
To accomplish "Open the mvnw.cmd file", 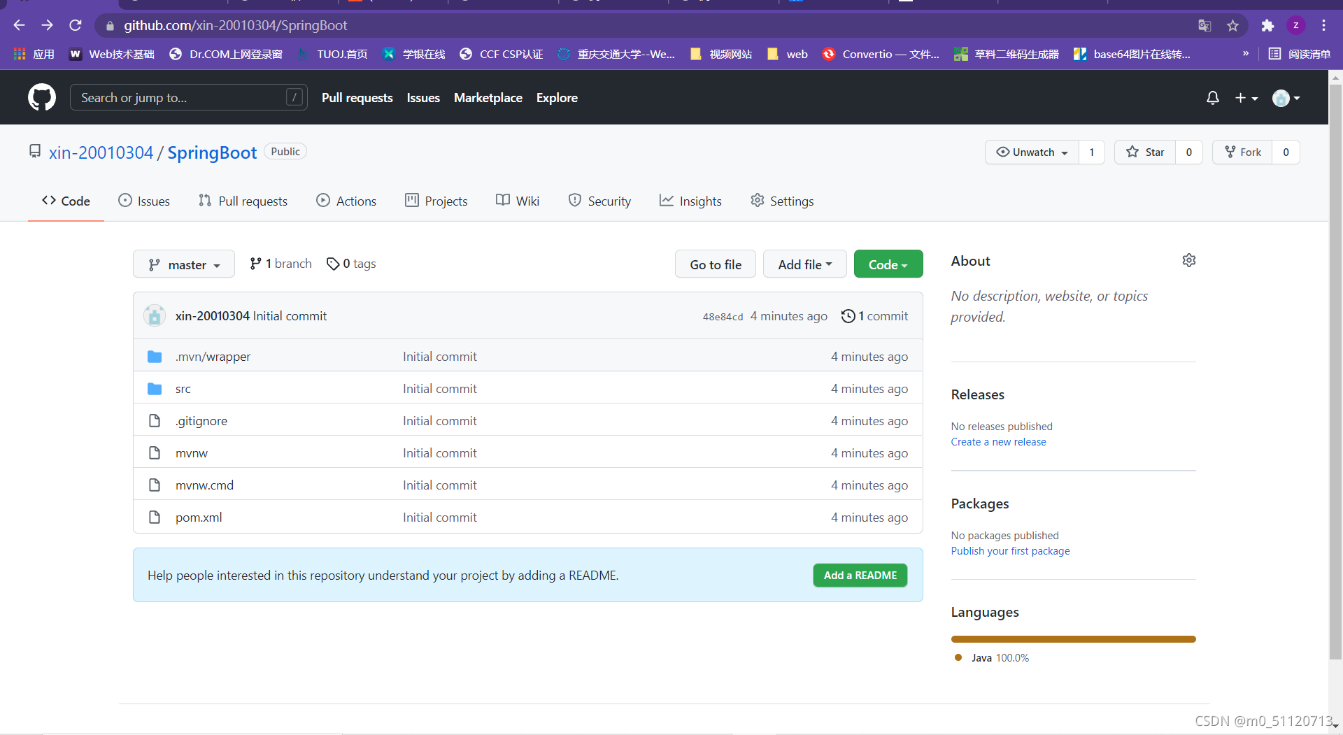I will [x=204, y=485].
